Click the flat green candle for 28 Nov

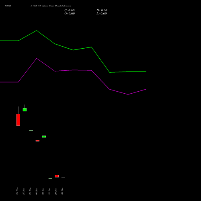31,131
